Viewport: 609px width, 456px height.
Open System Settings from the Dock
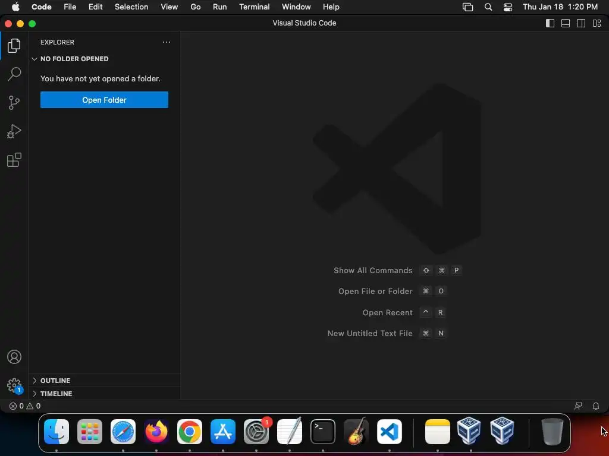click(x=256, y=432)
